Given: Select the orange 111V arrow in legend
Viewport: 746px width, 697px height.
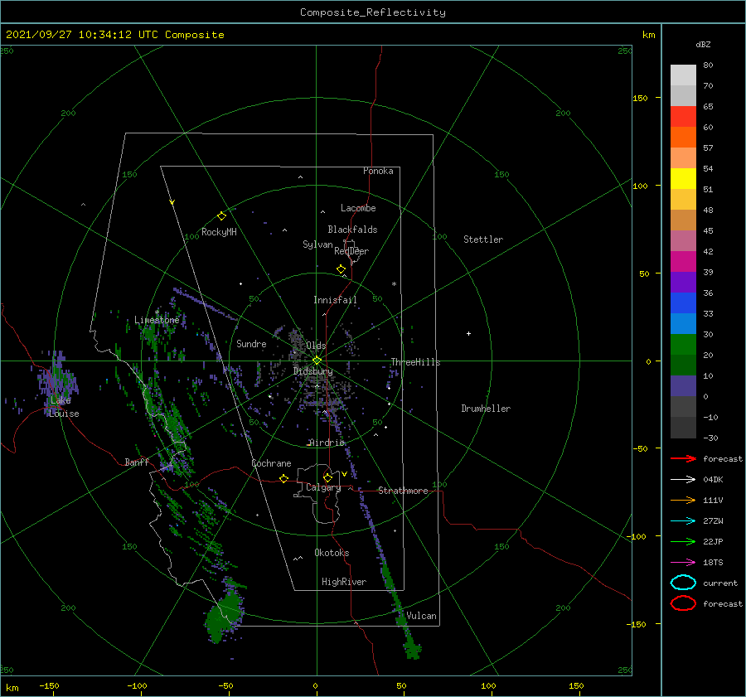Looking at the screenshot, I should (x=683, y=500).
